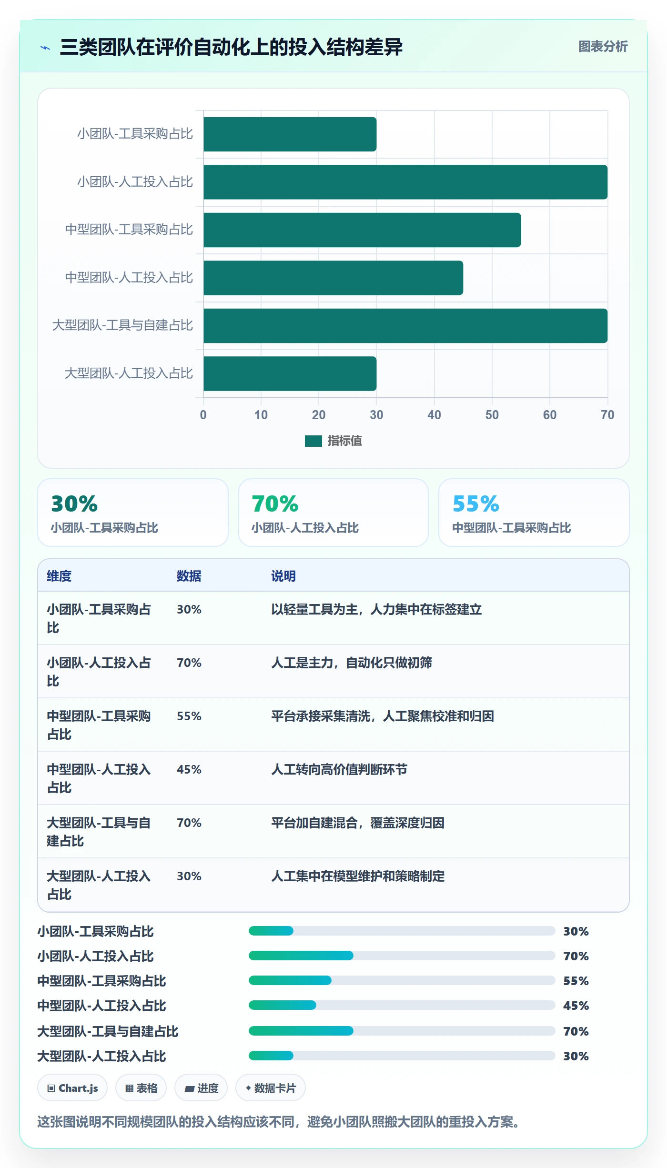Select the 30% 小团队-工具采购占比 data card
The width and height of the screenshot is (667, 1168).
click(133, 513)
